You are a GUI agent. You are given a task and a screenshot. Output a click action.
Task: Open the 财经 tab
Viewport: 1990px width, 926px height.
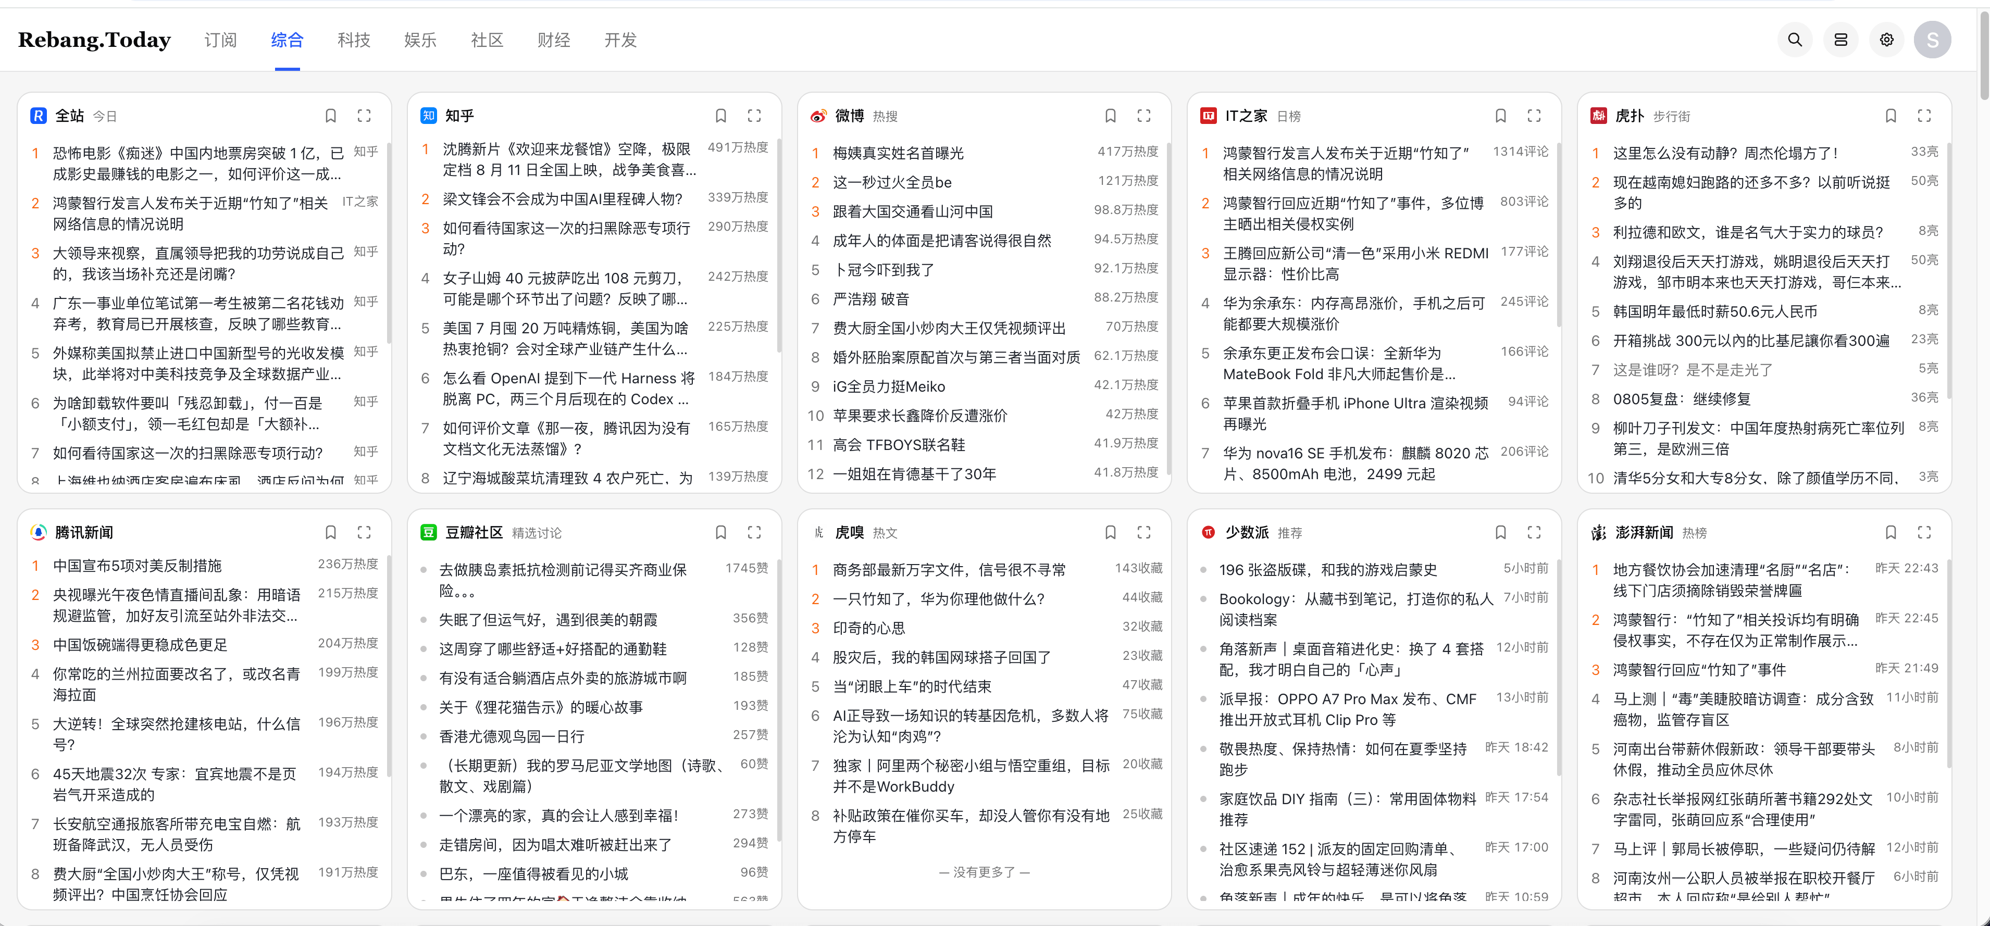554,40
